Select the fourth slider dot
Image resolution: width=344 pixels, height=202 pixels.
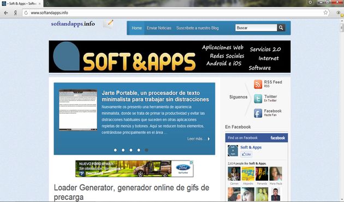139,150
